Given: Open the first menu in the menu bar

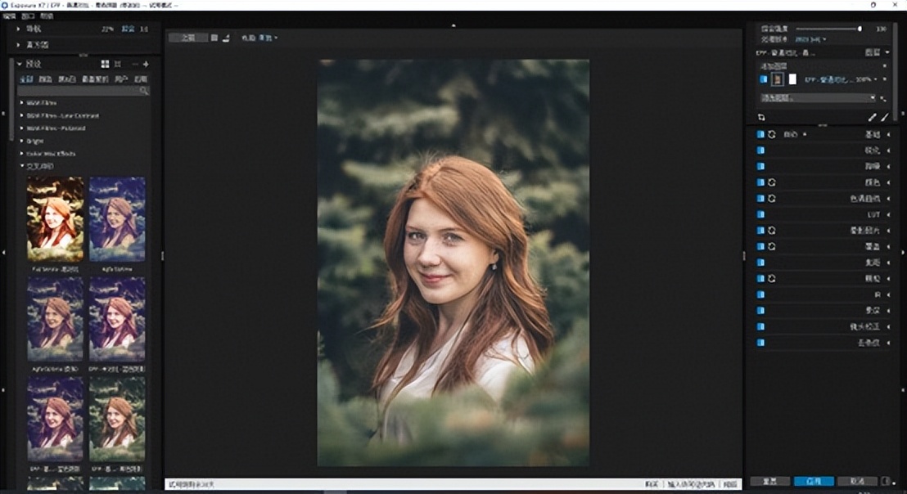Looking at the screenshot, I should pos(9,16).
